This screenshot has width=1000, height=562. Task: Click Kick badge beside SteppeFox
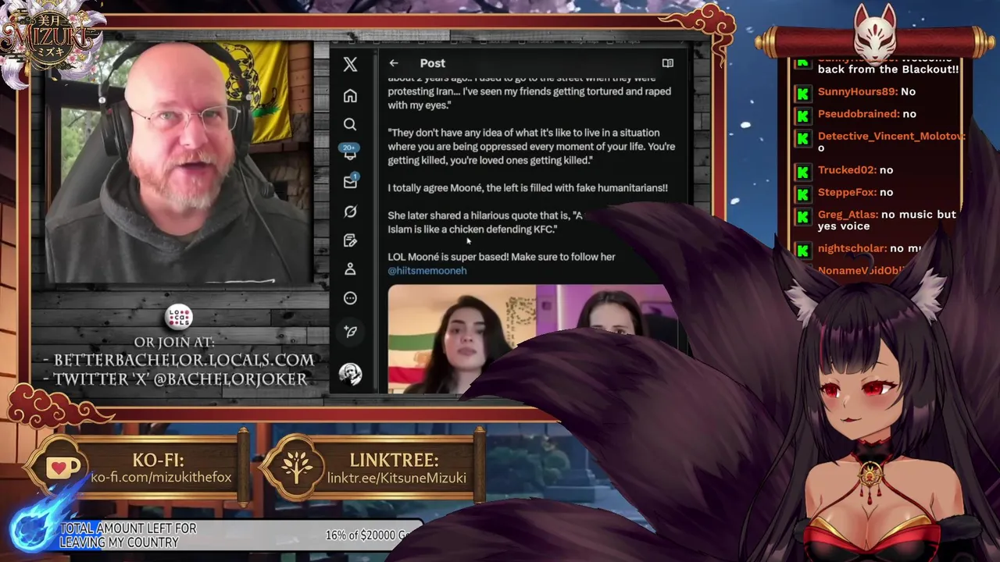pyautogui.click(x=802, y=194)
